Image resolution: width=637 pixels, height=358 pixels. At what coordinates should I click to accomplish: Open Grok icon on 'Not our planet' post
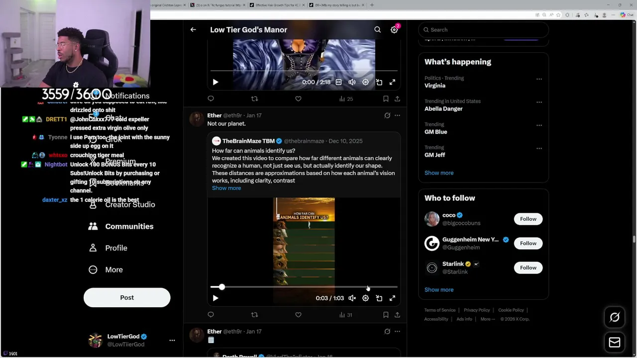[x=387, y=115]
